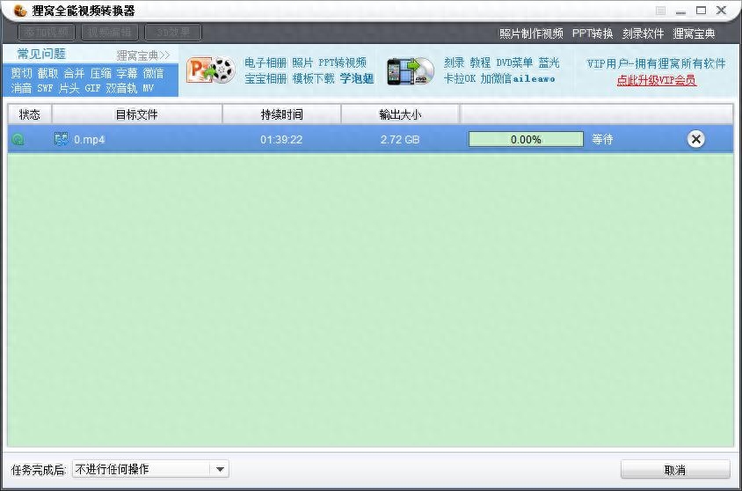Screen dimensions: 742x491
Task: Click the 状态 column header
Action: coord(29,114)
